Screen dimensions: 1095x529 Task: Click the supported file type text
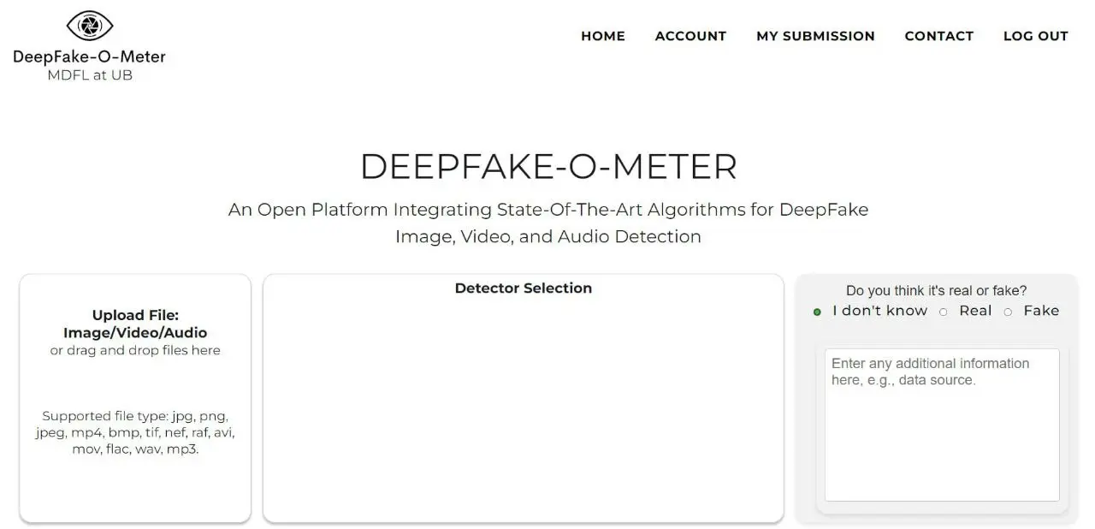pyautogui.click(x=134, y=431)
